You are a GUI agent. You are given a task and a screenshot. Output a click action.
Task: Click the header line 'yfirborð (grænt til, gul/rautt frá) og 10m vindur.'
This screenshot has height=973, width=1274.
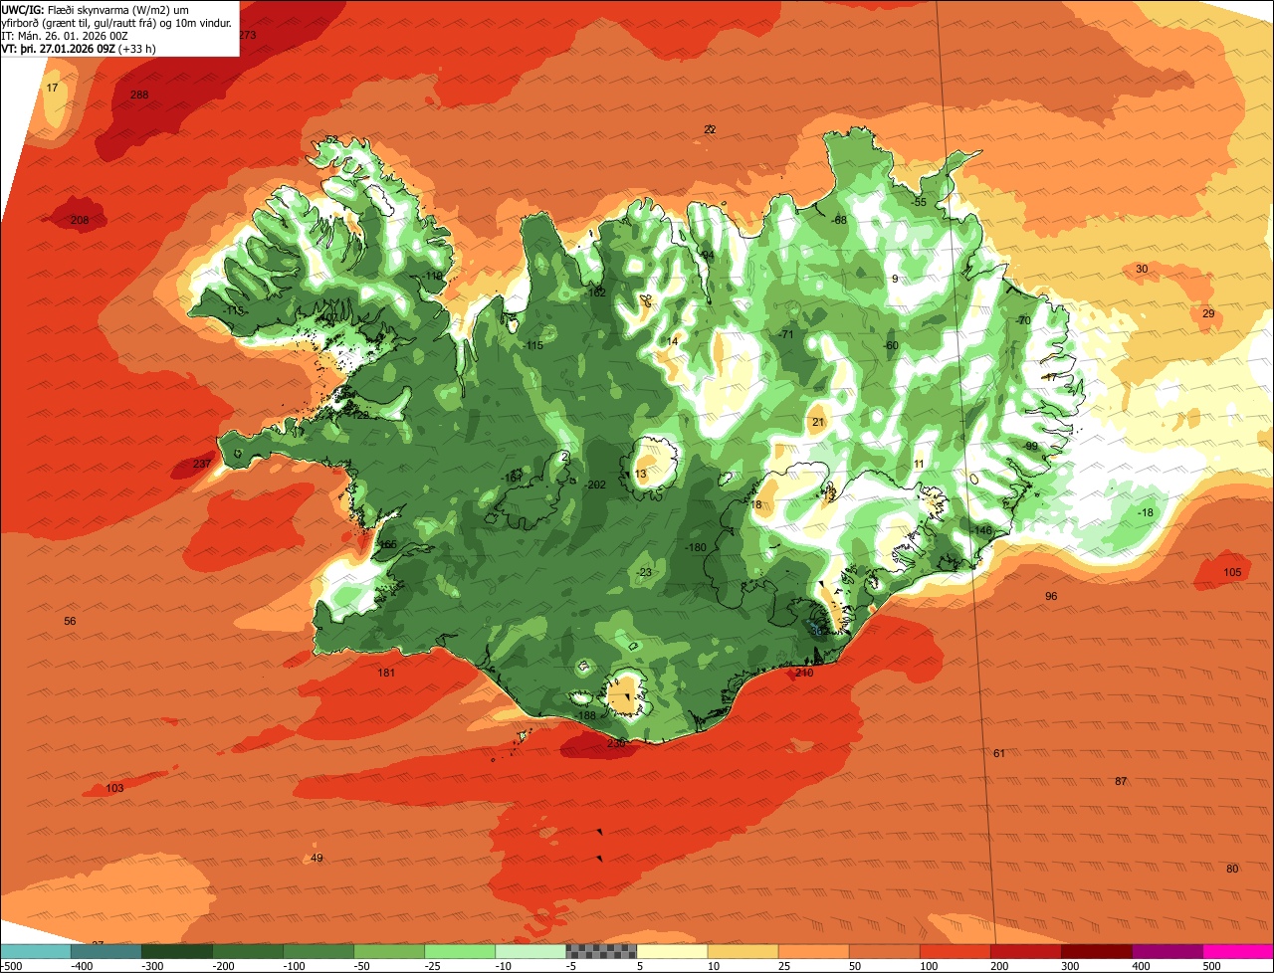(116, 21)
